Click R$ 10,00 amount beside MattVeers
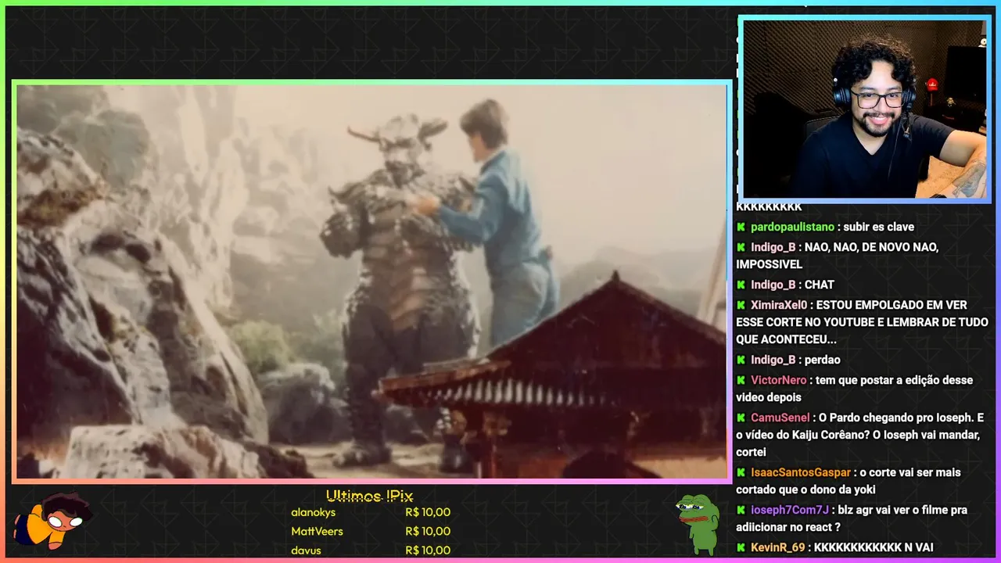The image size is (1001, 563). pyautogui.click(x=428, y=532)
